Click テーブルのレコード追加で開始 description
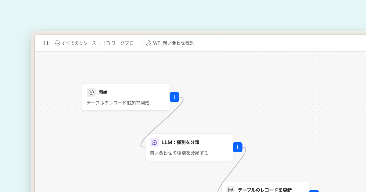 point(118,103)
